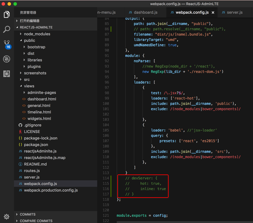Image resolution: width=253 pixels, height=223 pixels.
Task: Switch to the dashboard.js tab
Action: 145,12
